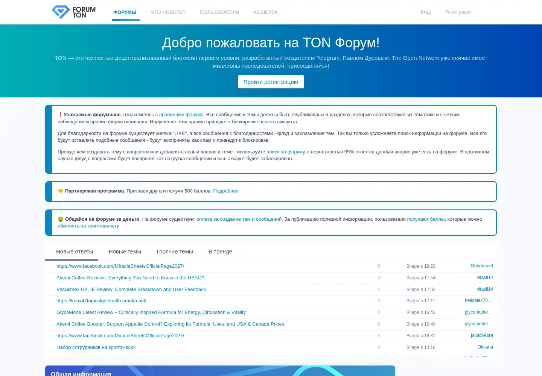The height and width of the screenshot is (376, 542).
Task: Open knox47topicalgelhealth.omeka.net topic
Action: tap(101, 301)
